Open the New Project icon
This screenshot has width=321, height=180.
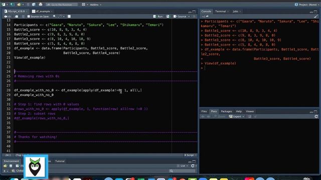(x=12, y=4)
